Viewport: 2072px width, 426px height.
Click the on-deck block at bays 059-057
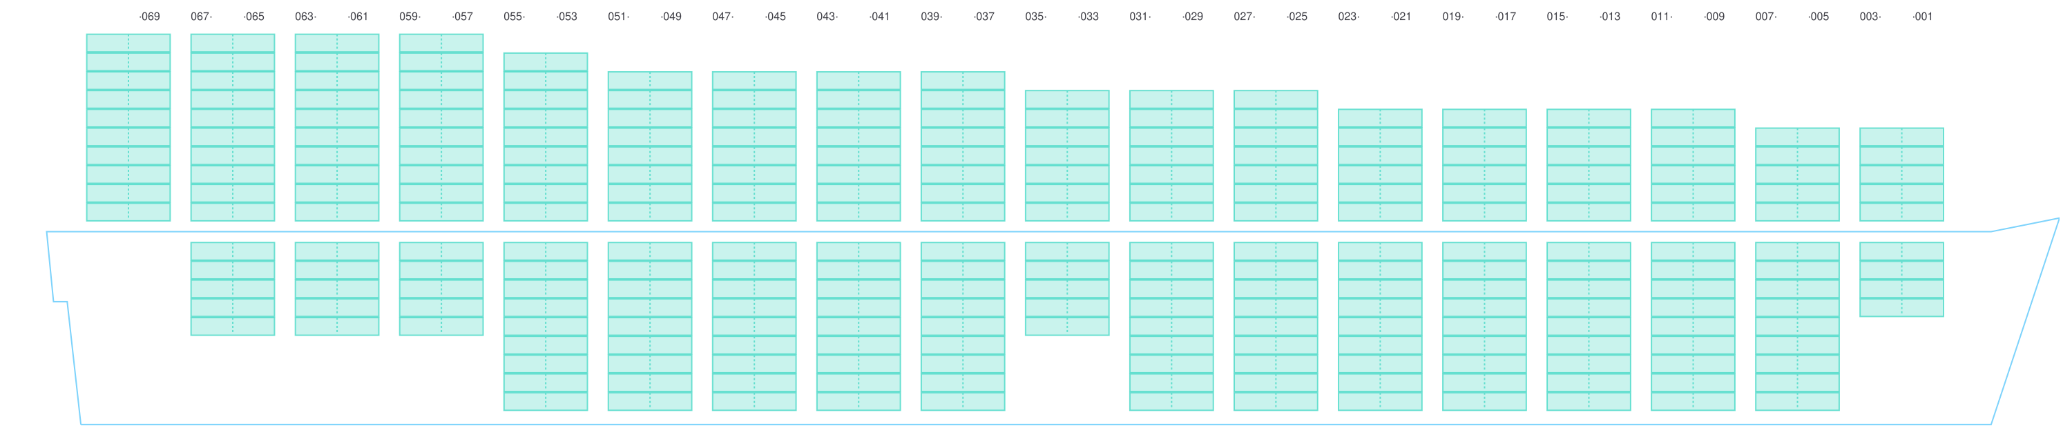441,127
